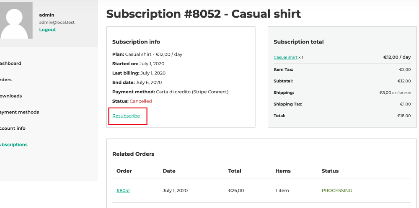Click the admin avatar image
419x208 pixels.
coord(16,21)
